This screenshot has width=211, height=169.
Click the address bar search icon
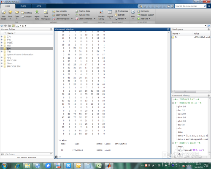tap(209, 26)
